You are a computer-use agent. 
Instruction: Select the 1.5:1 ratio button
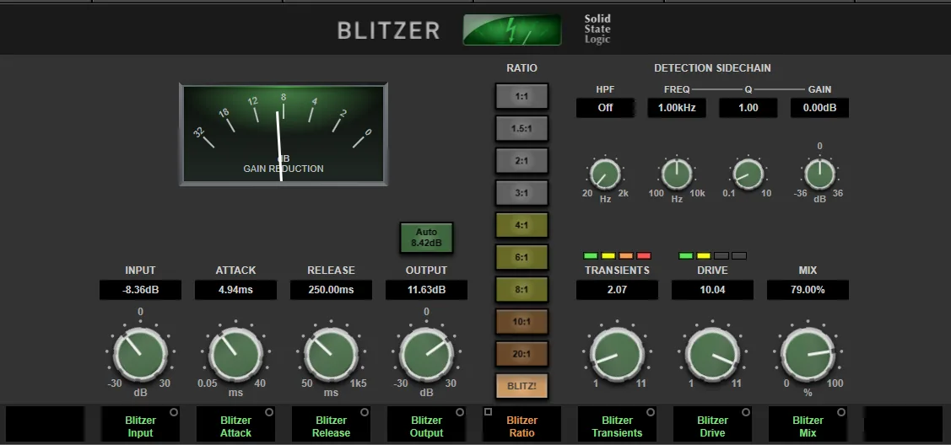[x=521, y=128]
